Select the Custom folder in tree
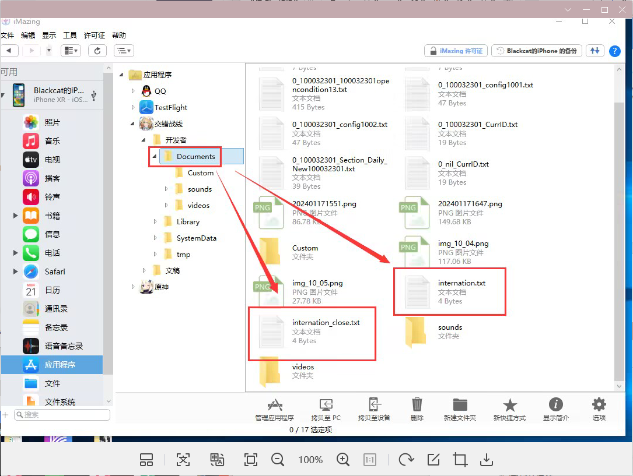Image resolution: width=633 pixels, height=476 pixels. [195, 173]
